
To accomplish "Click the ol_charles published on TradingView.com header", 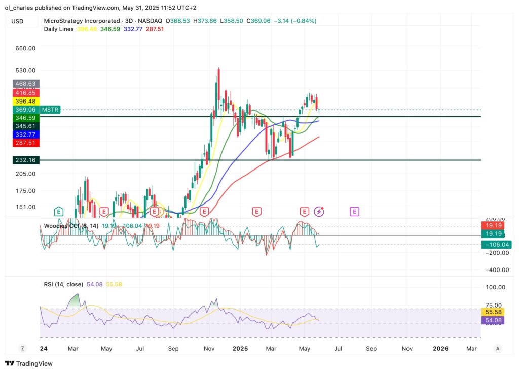I will coord(100,8).
